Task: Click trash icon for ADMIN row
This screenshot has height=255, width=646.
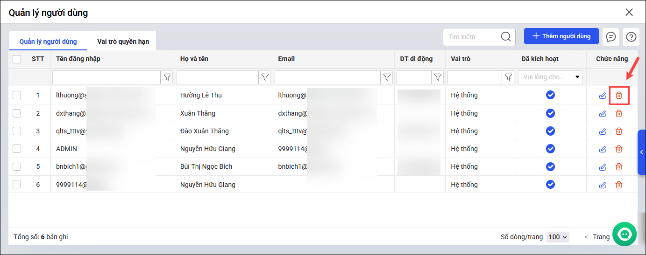Action: tap(619, 149)
